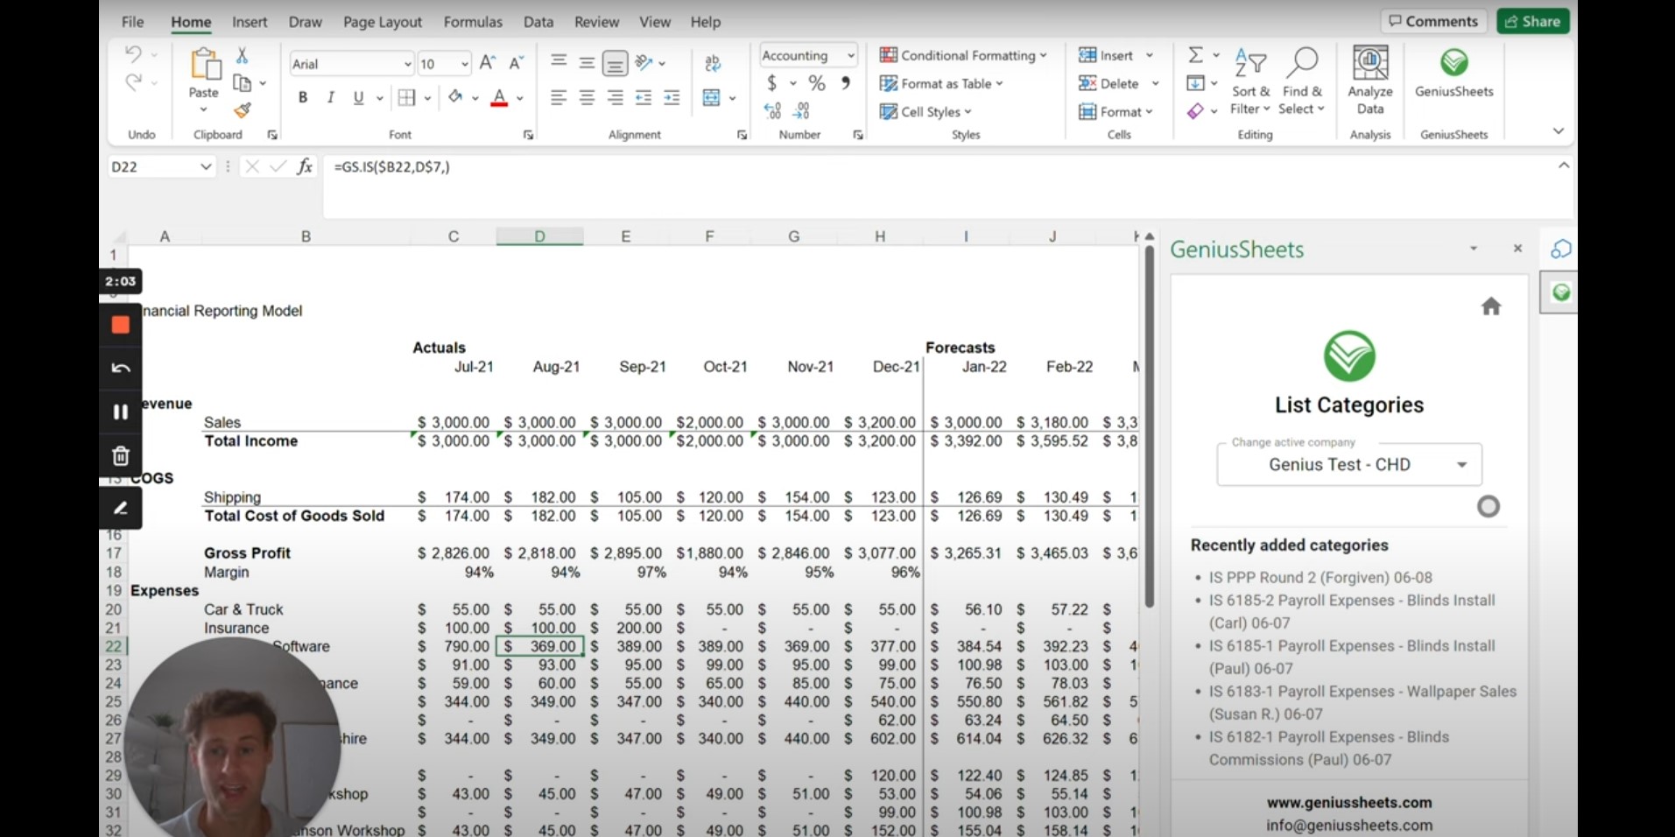The width and height of the screenshot is (1675, 837).
Task: Click the green GeniusSheets side tab icon
Action: (x=1560, y=292)
